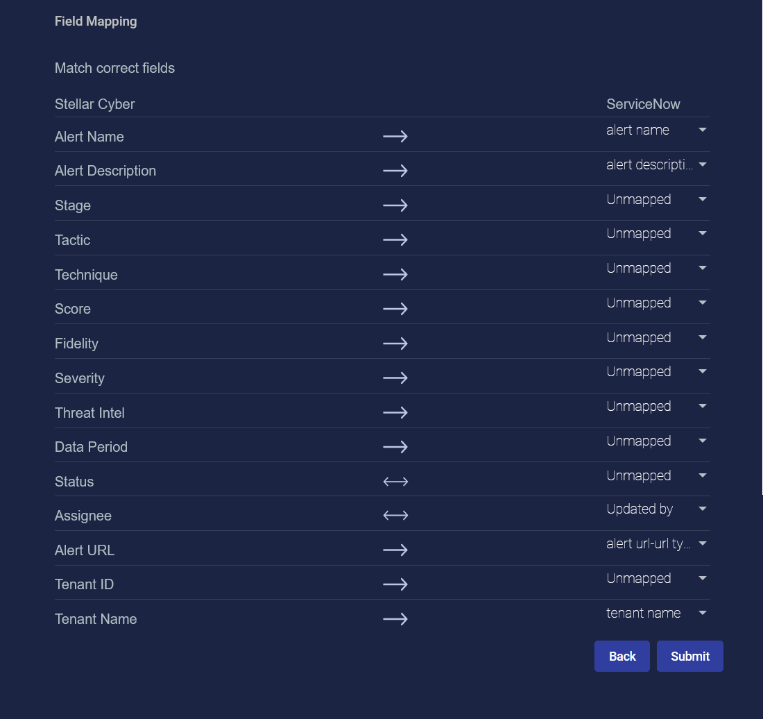Click the arrow icon beside Threat Intel
The image size is (763, 719).
[395, 413]
